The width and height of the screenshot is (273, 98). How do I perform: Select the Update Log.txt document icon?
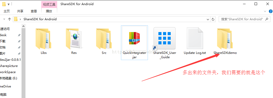[195, 38]
